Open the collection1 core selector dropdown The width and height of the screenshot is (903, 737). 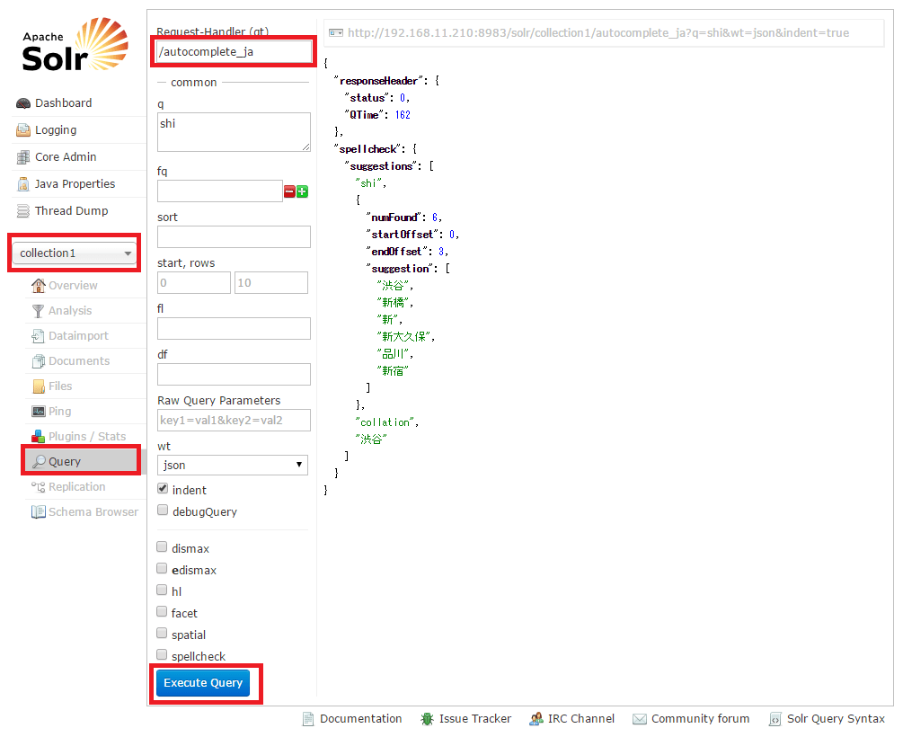point(74,253)
